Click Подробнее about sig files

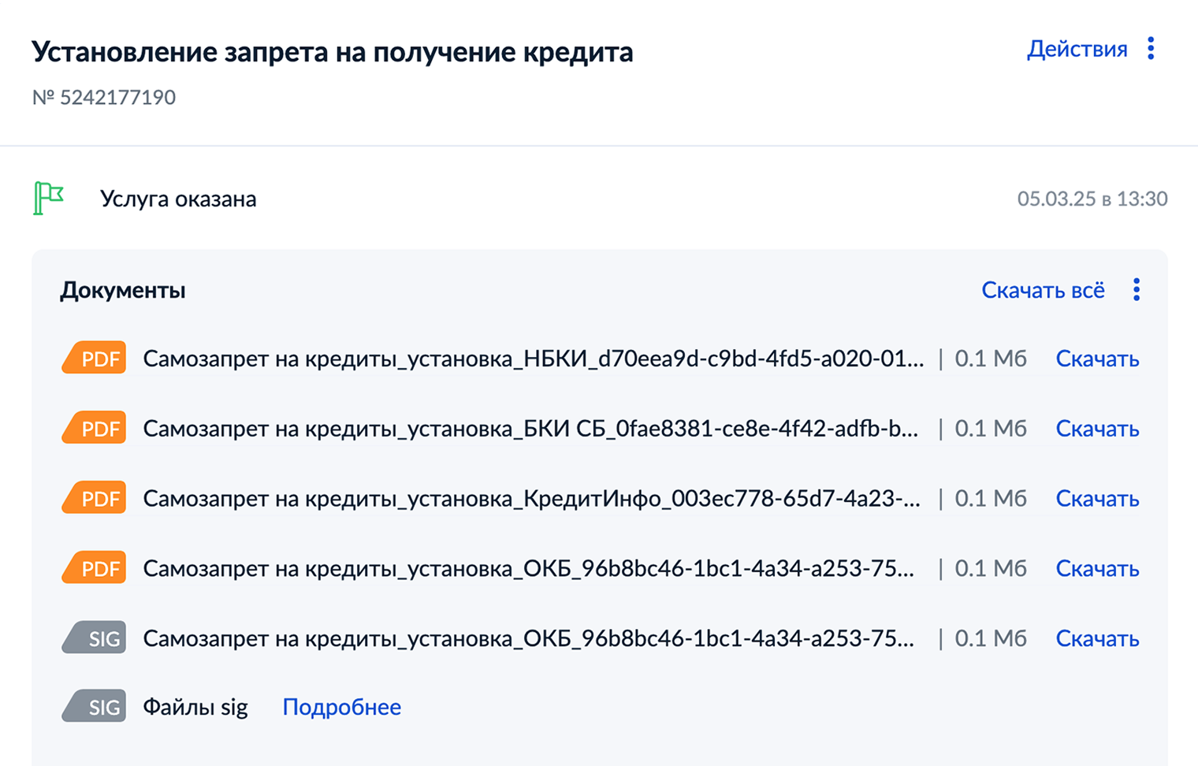click(341, 707)
